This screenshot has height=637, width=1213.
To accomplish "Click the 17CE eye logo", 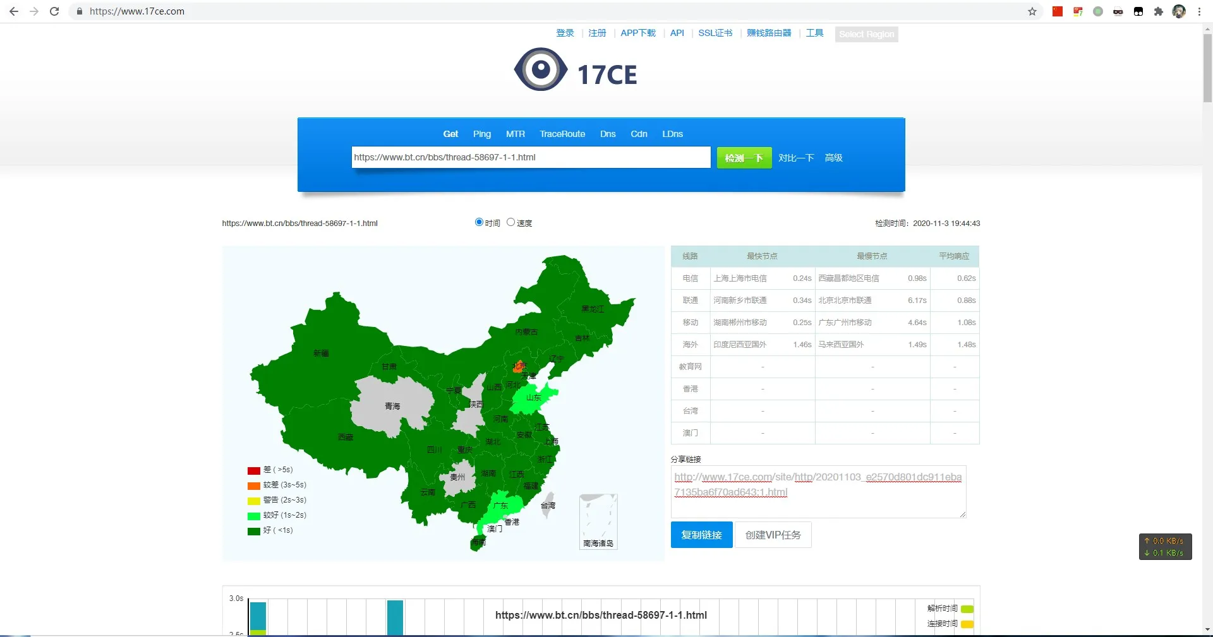I will [x=541, y=69].
